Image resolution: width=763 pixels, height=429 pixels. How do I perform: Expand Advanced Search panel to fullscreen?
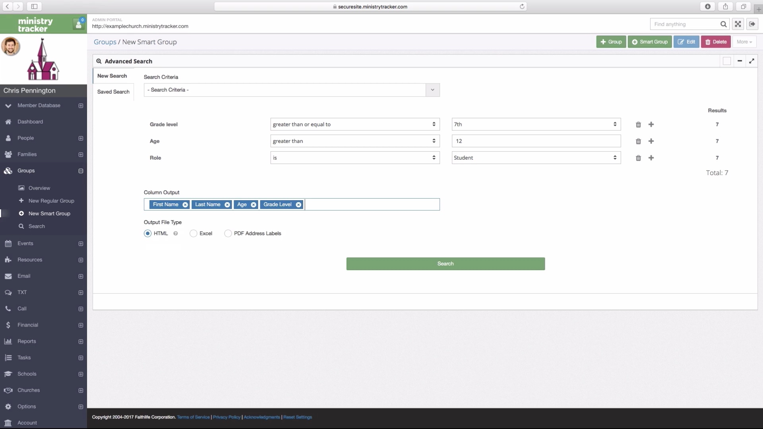tap(751, 61)
